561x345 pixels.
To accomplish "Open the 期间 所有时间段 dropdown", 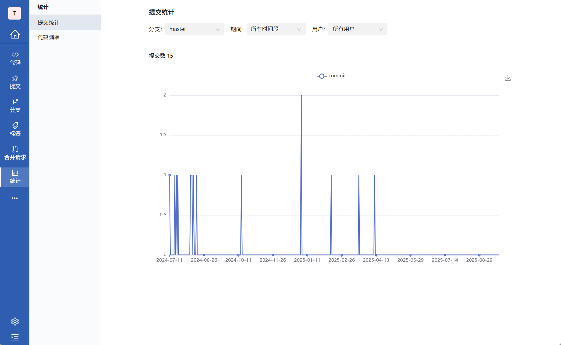I will pyautogui.click(x=276, y=29).
